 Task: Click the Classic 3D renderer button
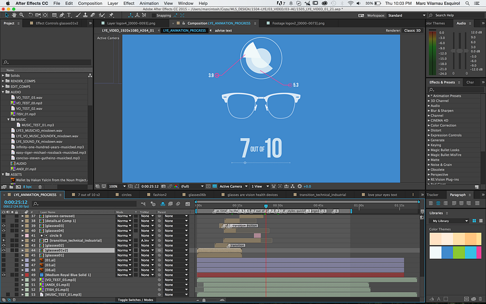(x=413, y=31)
